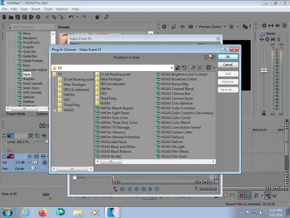The image size is (290, 218).
Task: Click the Search plug-ins field
Action: (x=31, y=27)
